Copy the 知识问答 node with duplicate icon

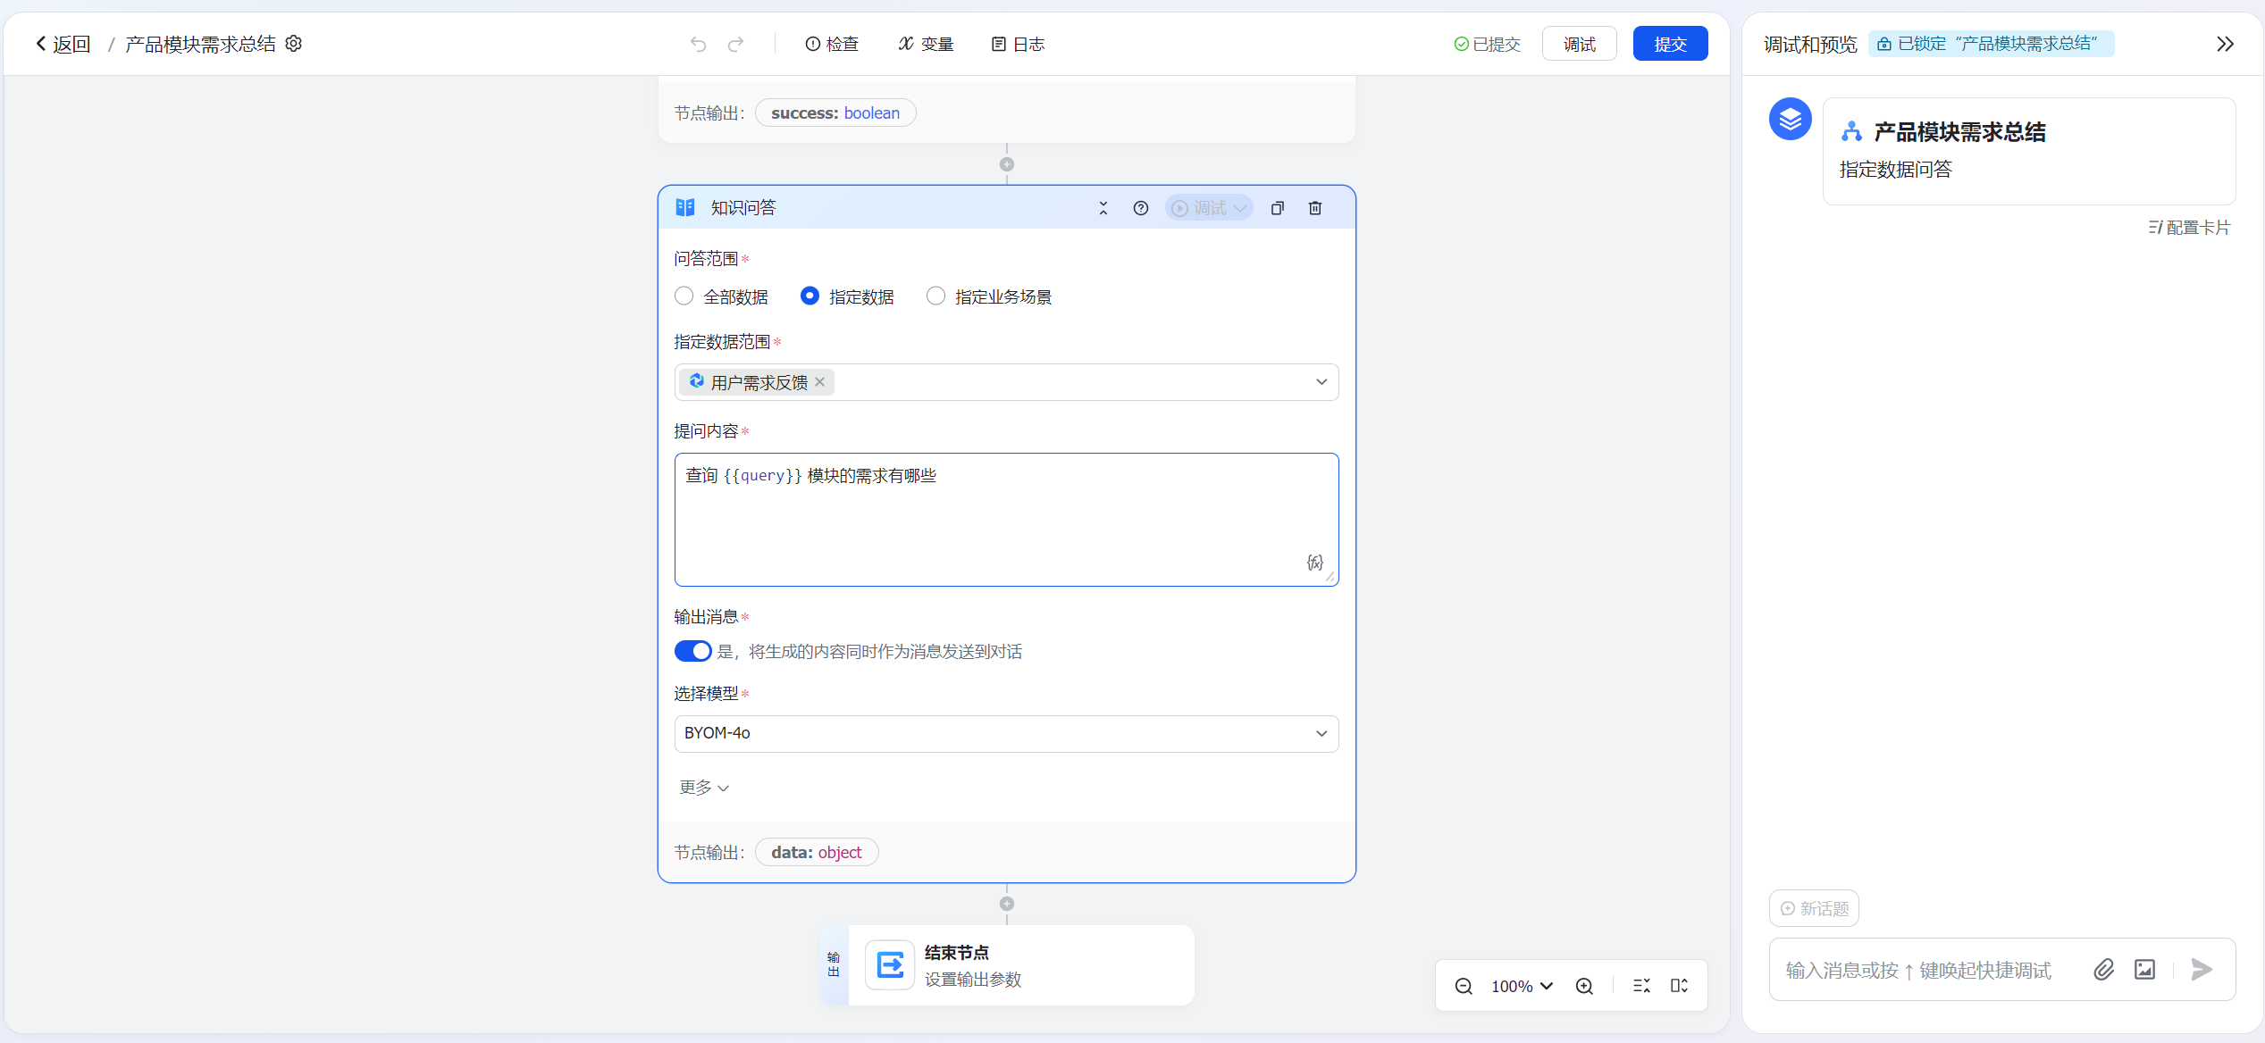[1278, 208]
